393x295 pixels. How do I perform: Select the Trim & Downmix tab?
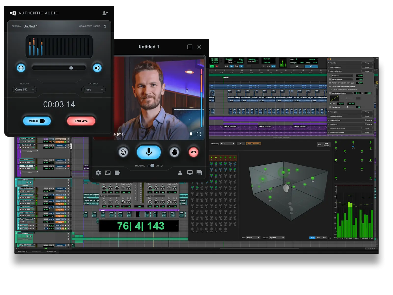pos(253,144)
